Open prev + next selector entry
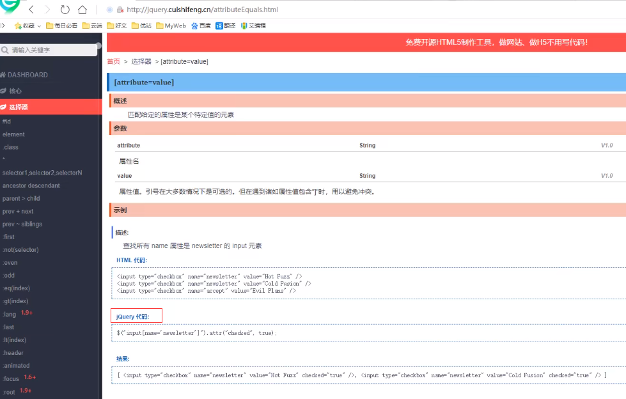This screenshot has width=626, height=399. (x=18, y=211)
